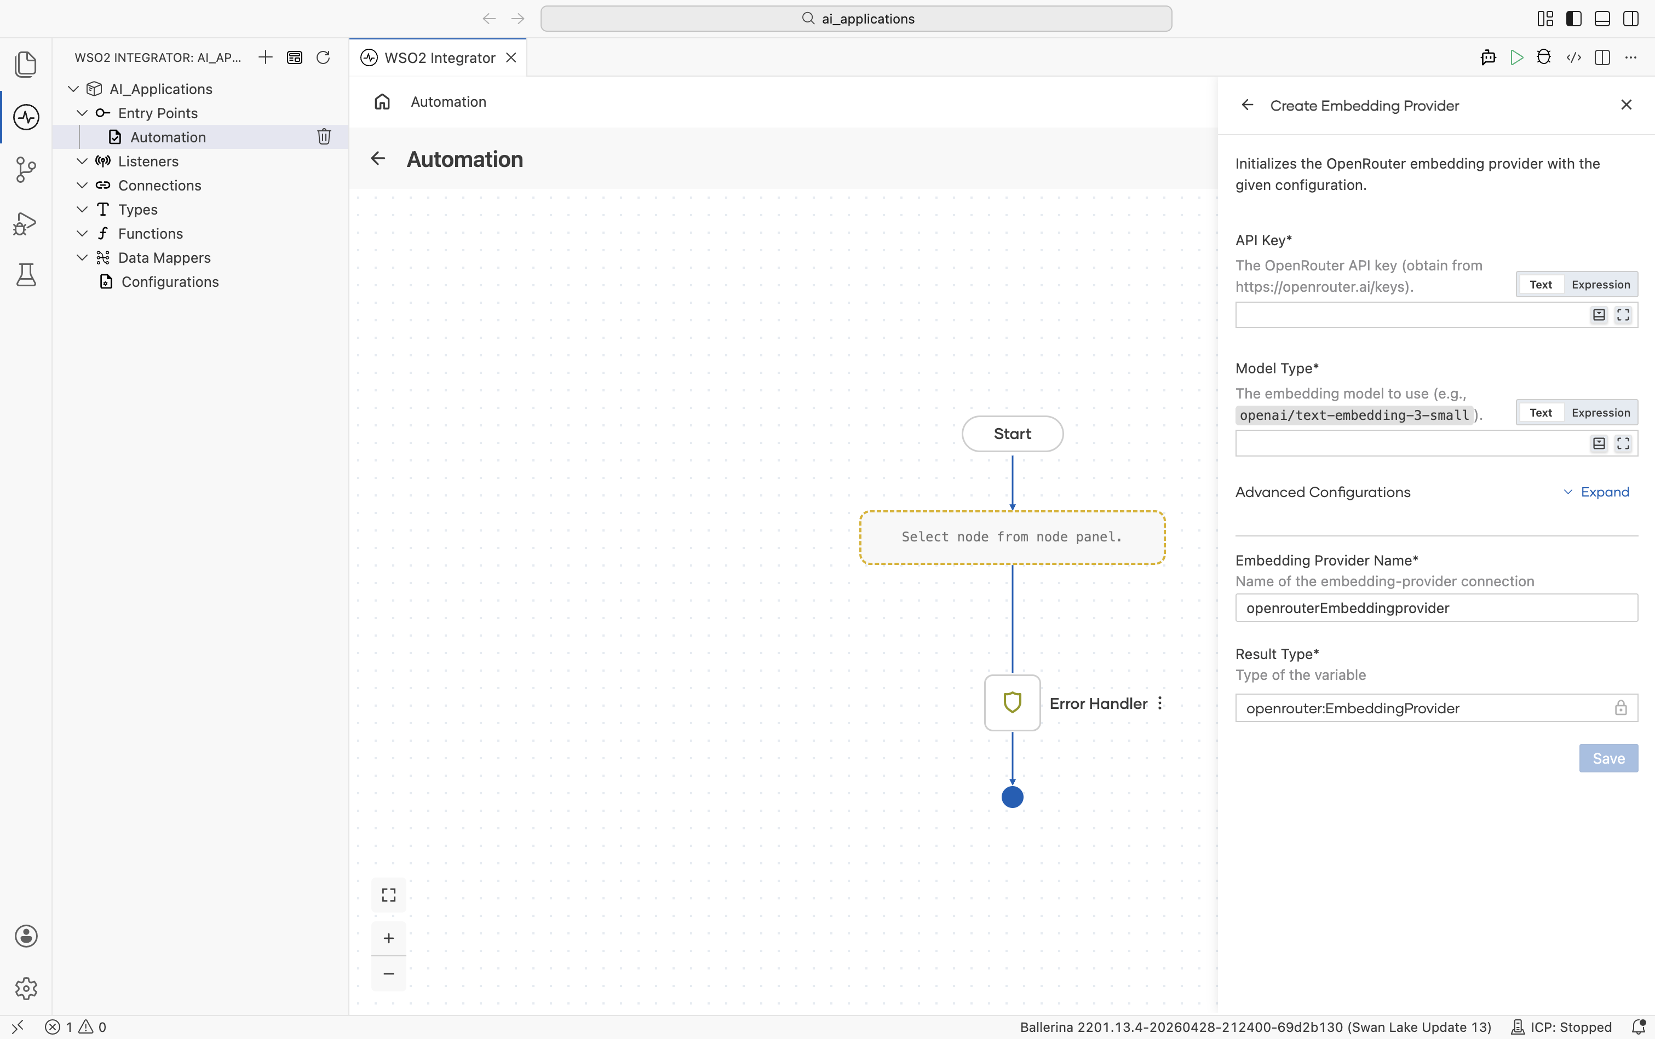Select Expression mode for API Key

tap(1601, 285)
